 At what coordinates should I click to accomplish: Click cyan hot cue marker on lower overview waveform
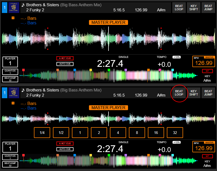tap(173, 155)
